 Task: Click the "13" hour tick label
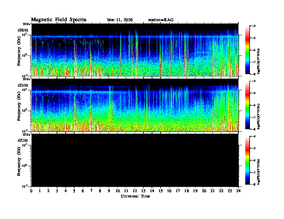pyautogui.click(x=143, y=191)
